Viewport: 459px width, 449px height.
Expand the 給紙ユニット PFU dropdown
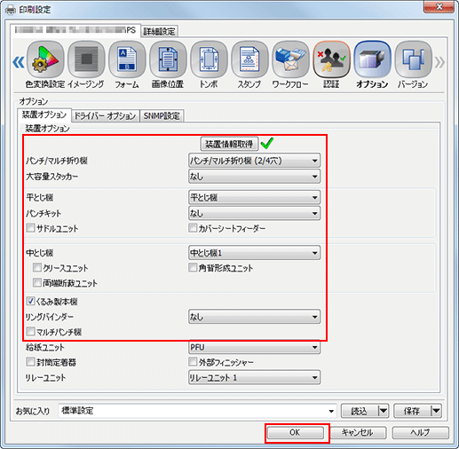[254, 347]
